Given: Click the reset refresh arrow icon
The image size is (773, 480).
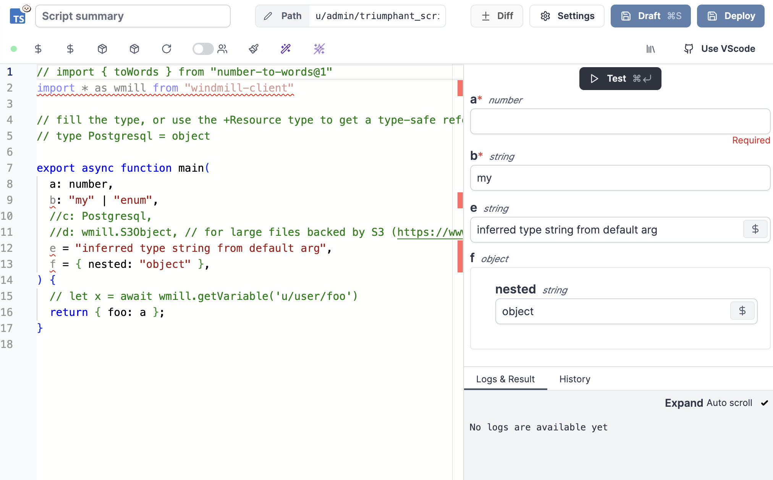Looking at the screenshot, I should 167,49.
